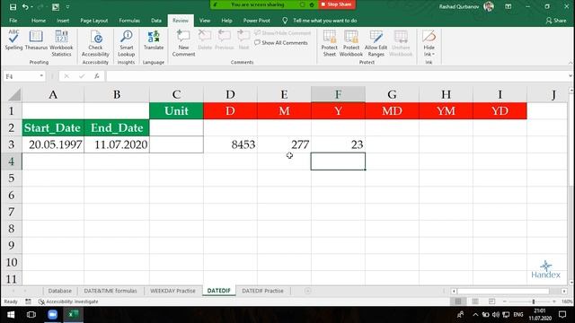Select column A header
The height and width of the screenshot is (323, 575).
coord(53,95)
